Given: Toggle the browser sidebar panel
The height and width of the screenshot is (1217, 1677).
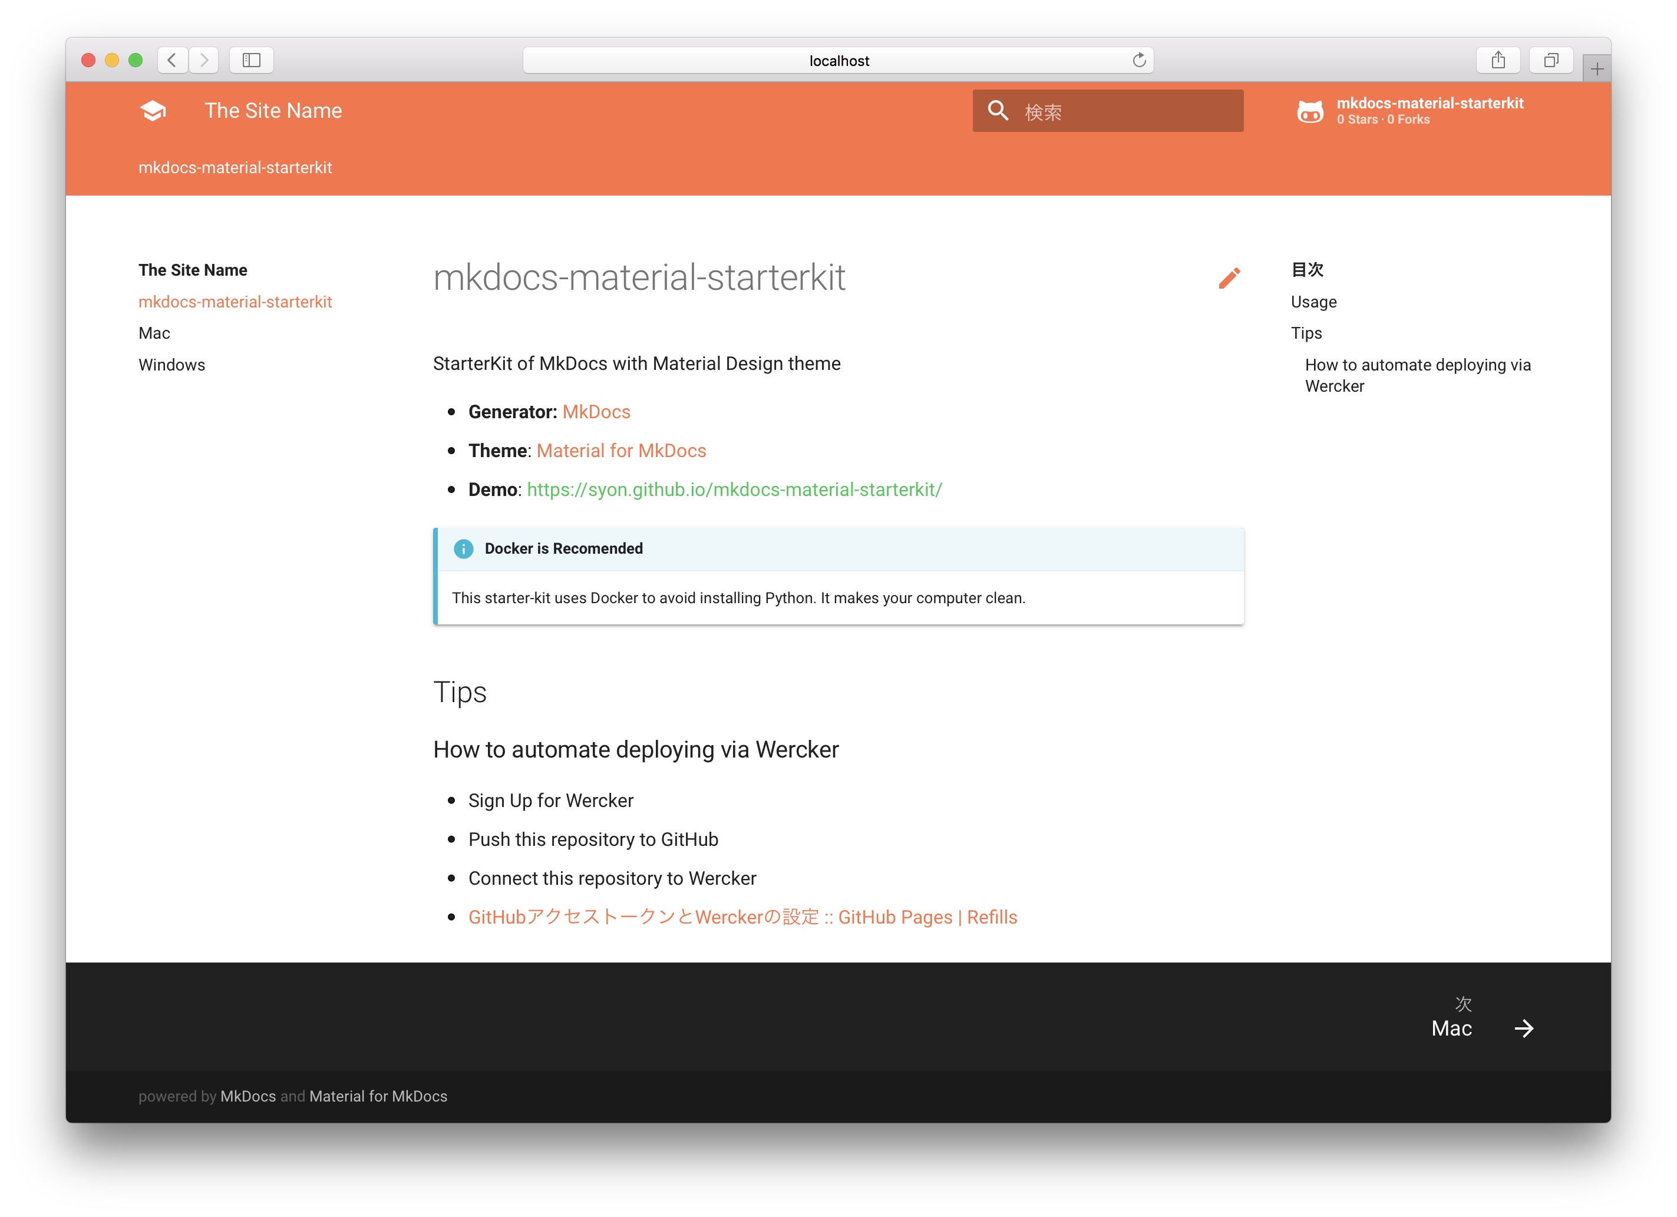Looking at the screenshot, I should point(250,60).
